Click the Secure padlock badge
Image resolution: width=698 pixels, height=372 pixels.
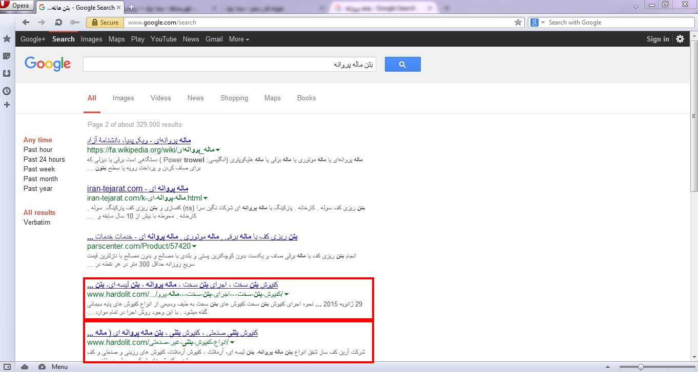pyautogui.click(x=105, y=23)
